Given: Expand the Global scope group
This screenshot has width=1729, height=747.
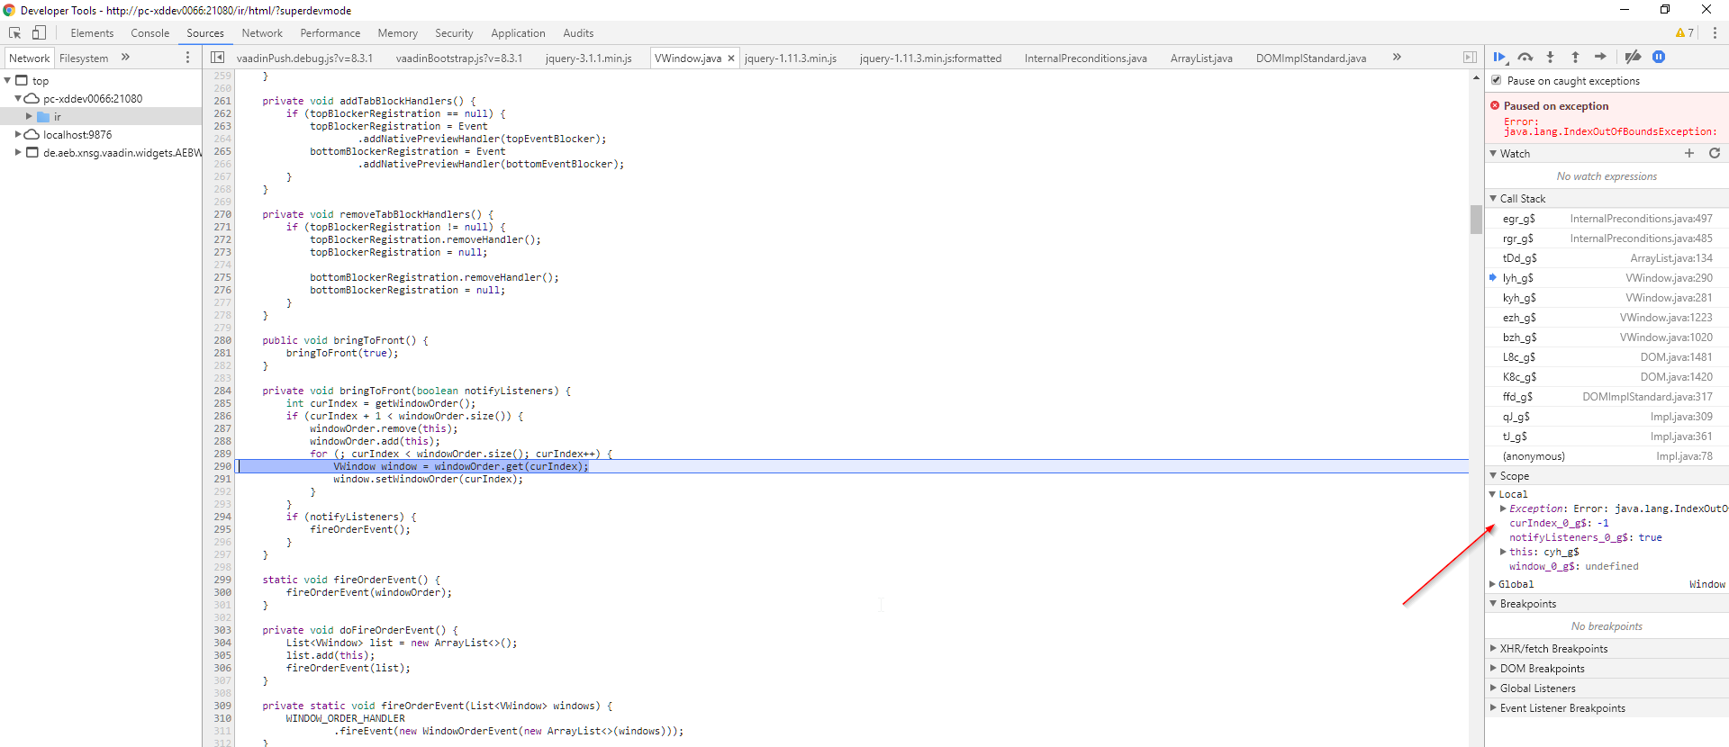Looking at the screenshot, I should coord(1493,584).
